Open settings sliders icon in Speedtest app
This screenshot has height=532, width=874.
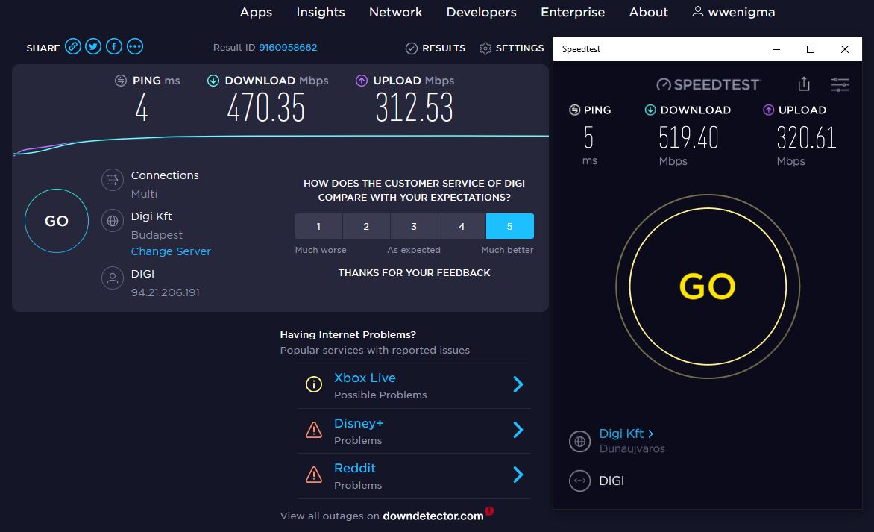tap(840, 84)
